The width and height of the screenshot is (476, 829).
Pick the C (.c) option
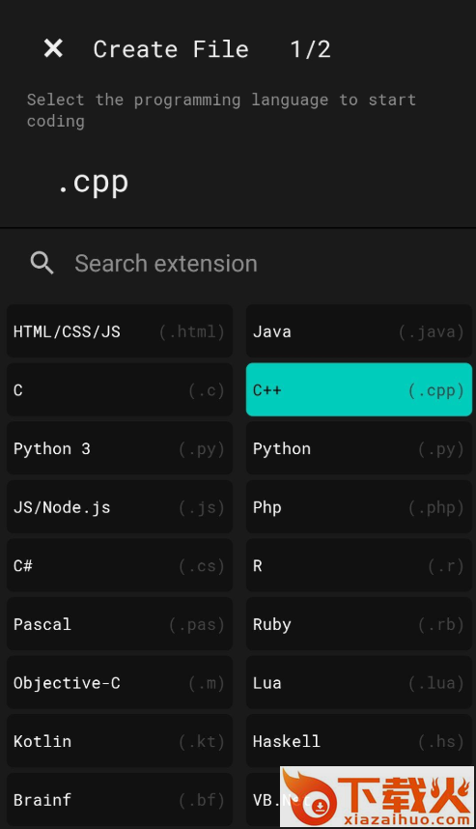[x=120, y=389]
